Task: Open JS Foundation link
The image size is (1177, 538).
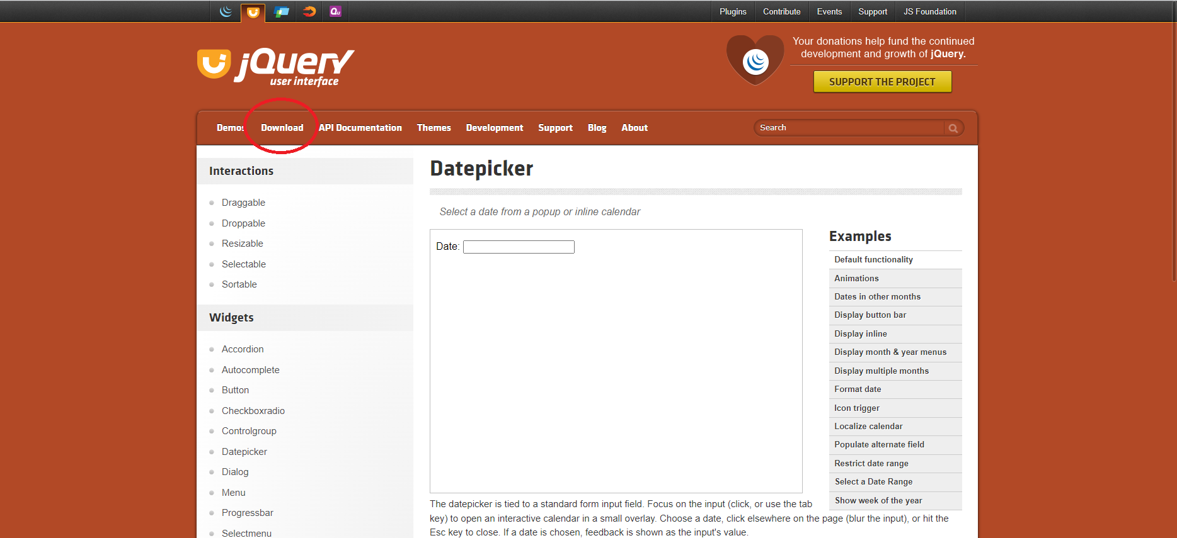Action: (x=929, y=11)
